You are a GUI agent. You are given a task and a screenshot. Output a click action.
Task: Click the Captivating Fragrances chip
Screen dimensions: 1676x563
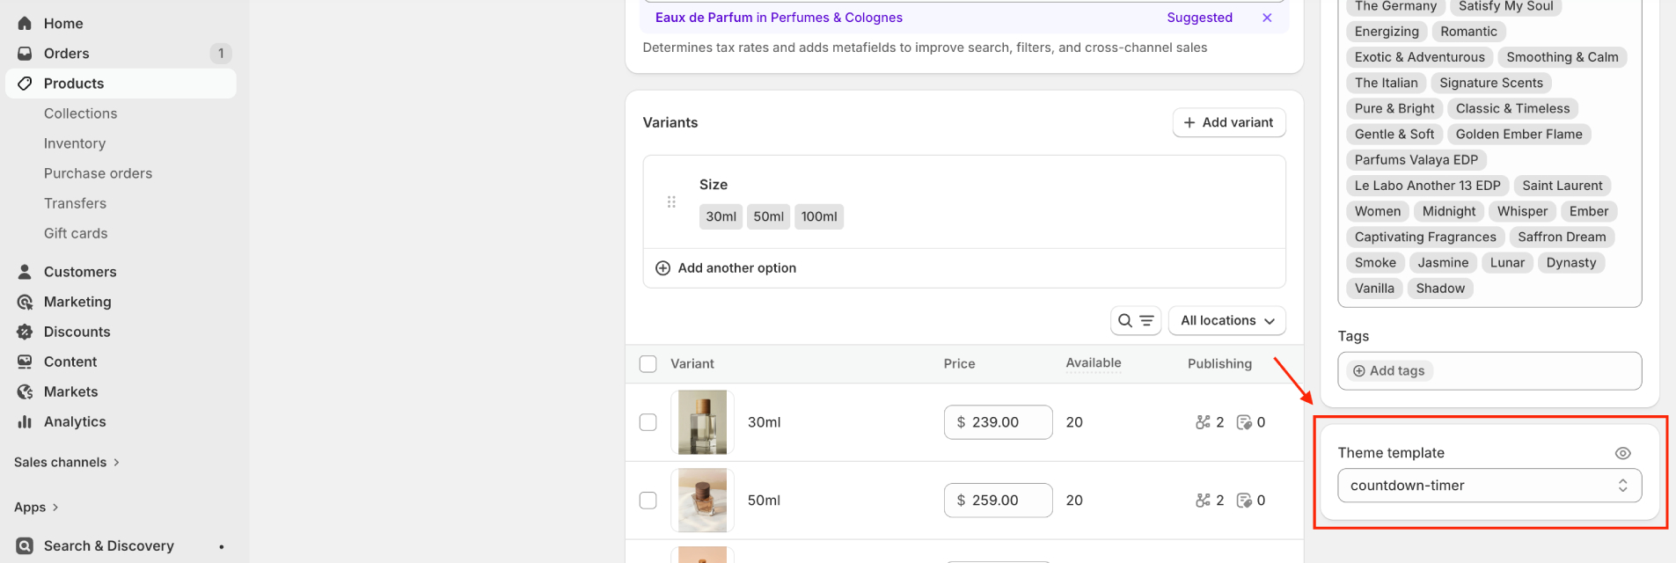[x=1425, y=238]
